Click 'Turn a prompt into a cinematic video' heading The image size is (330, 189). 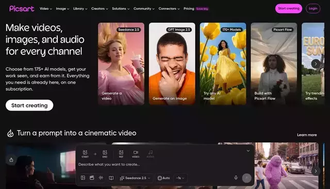click(77, 133)
